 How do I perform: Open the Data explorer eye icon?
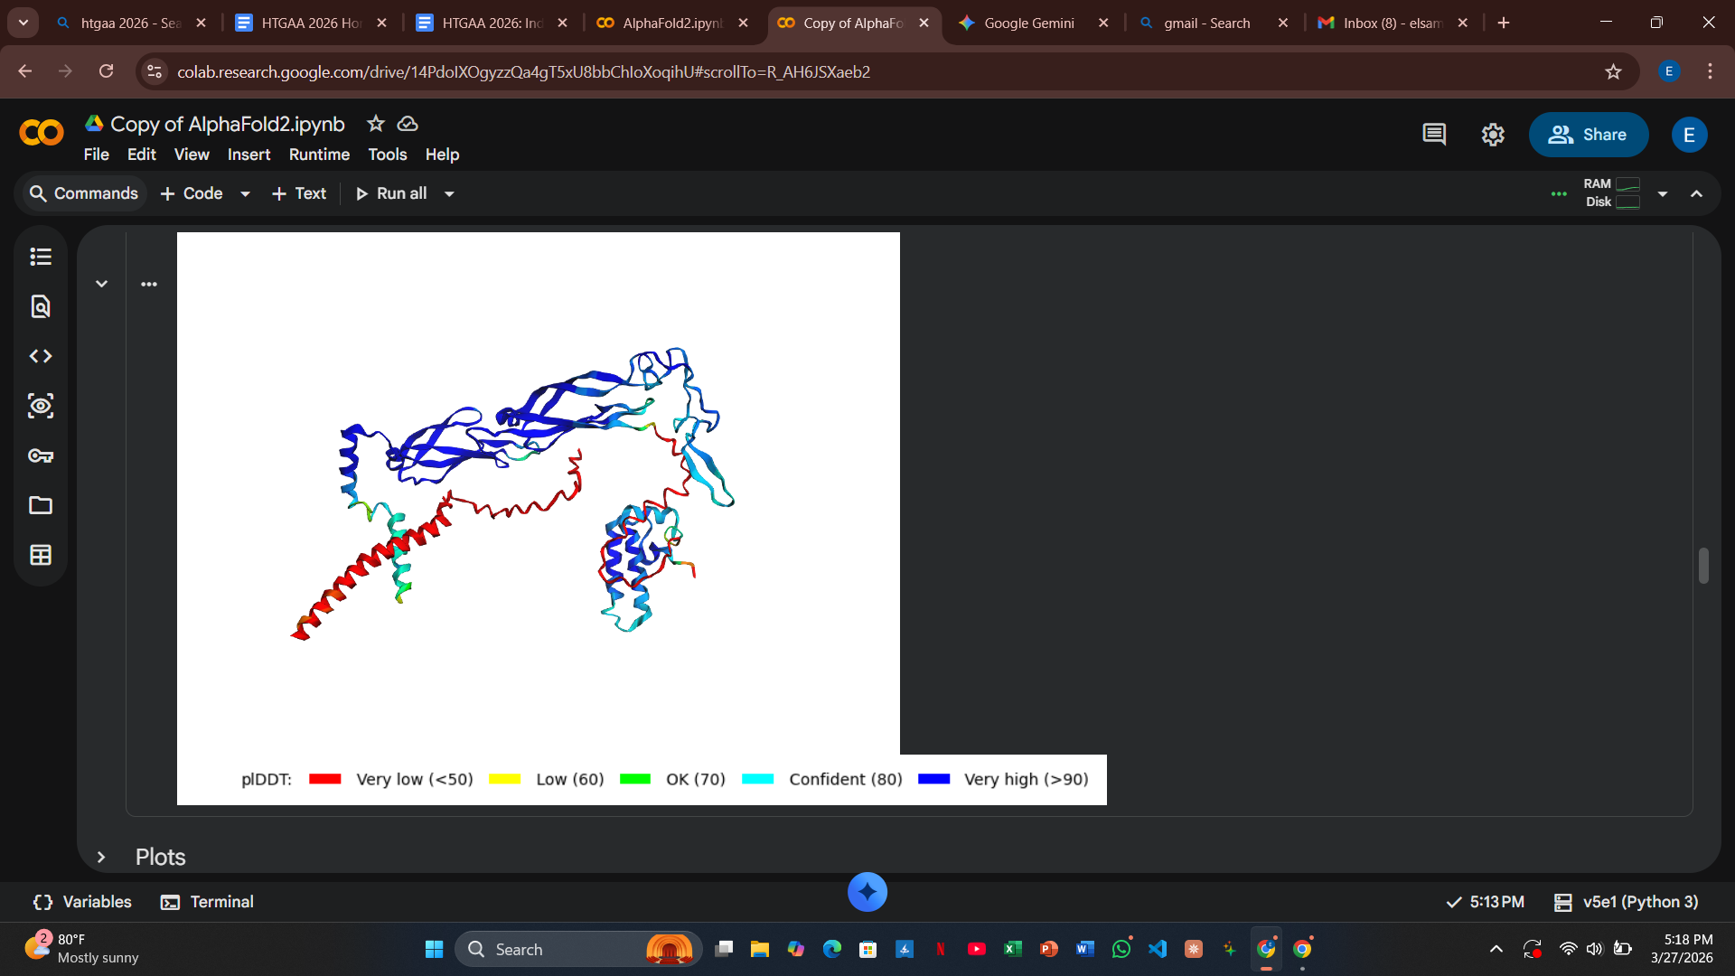[x=41, y=406]
